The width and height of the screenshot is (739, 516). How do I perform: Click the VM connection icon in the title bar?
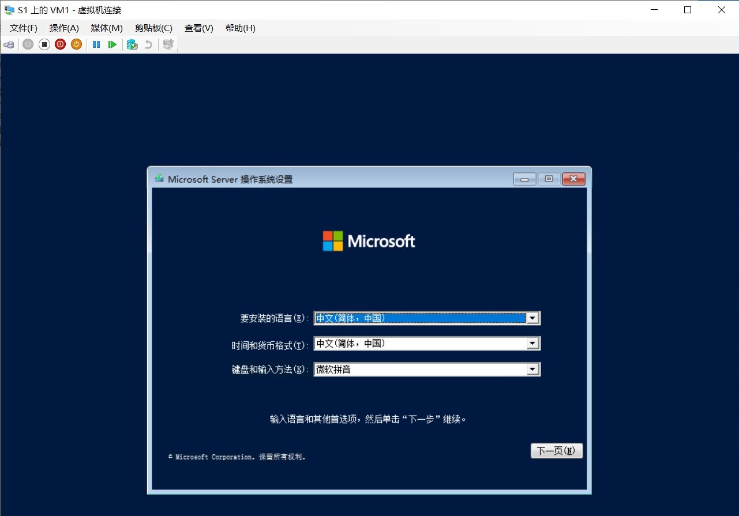(x=9, y=10)
